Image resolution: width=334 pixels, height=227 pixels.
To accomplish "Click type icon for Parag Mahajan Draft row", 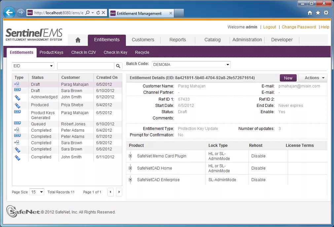I will pyautogui.click(x=17, y=84).
